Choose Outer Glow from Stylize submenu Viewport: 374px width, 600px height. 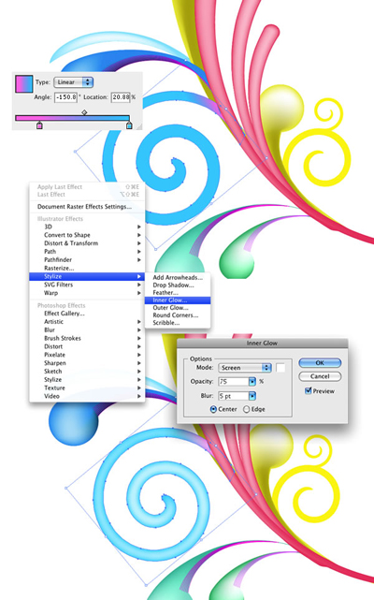tap(178, 308)
